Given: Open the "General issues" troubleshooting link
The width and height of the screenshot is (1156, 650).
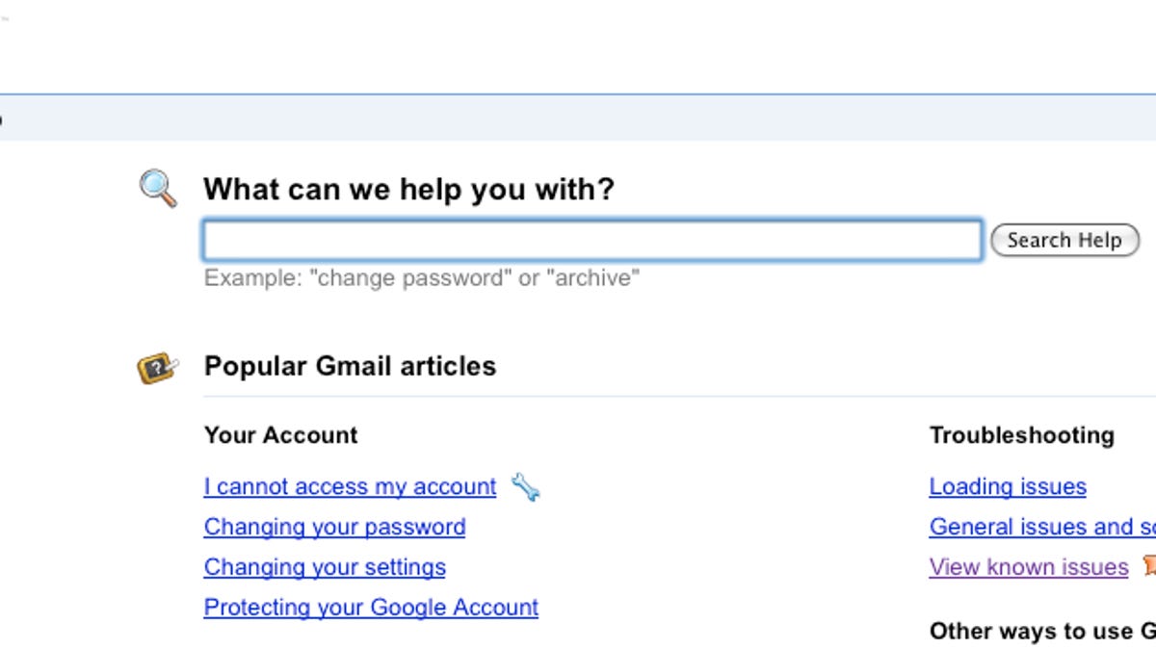Looking at the screenshot, I should point(1041,528).
